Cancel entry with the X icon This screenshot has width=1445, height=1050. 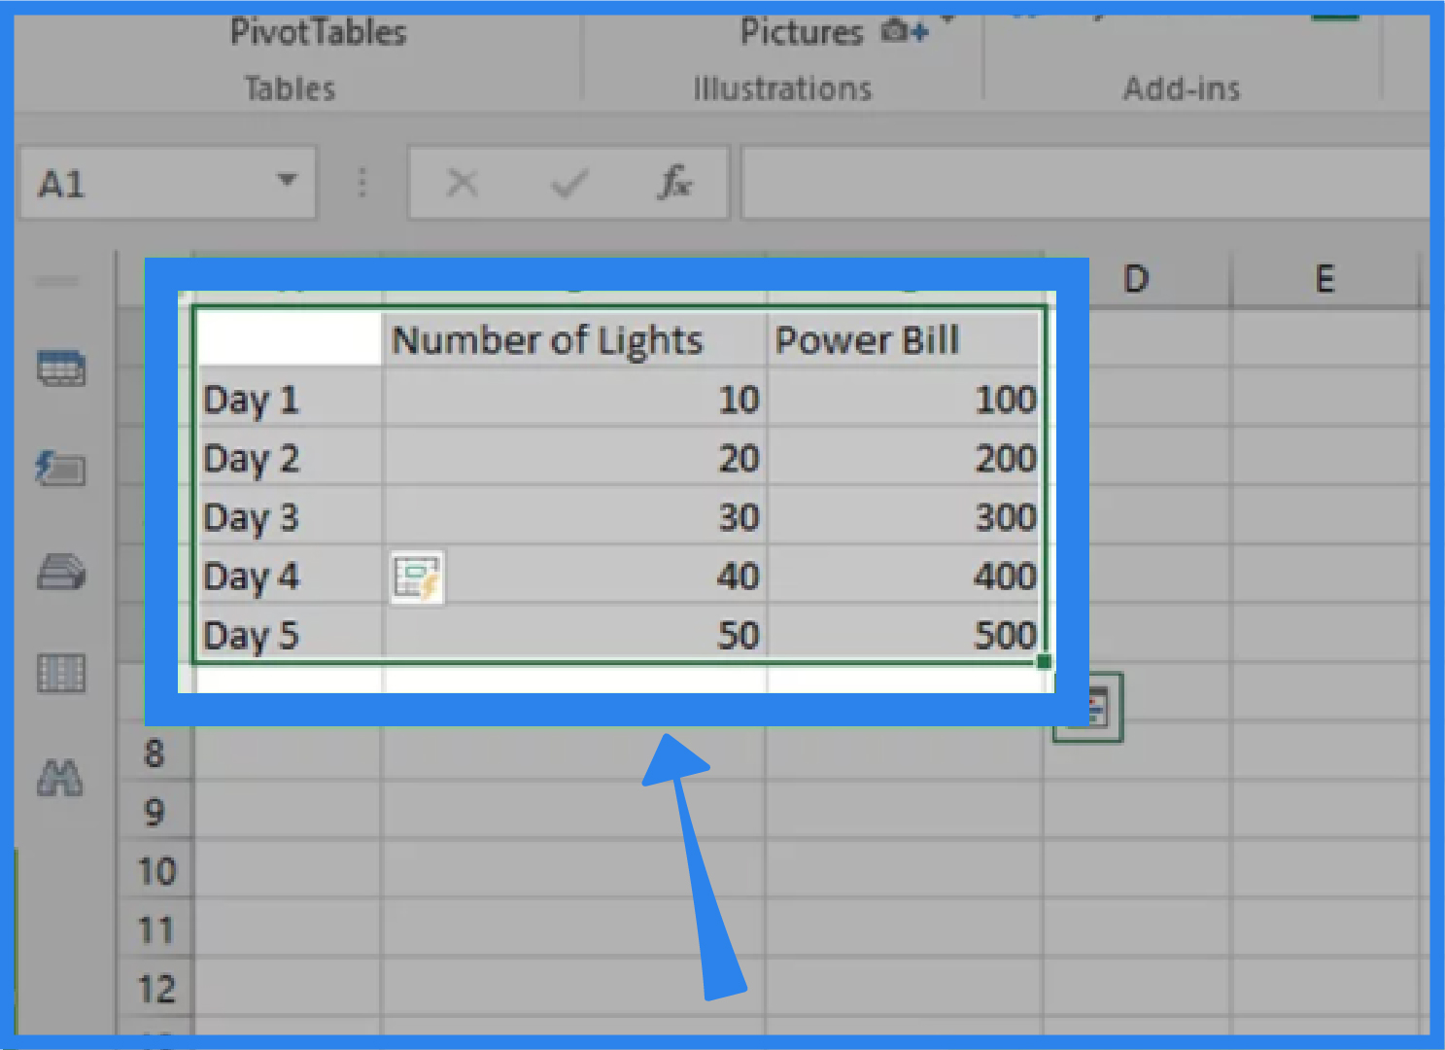tap(464, 183)
